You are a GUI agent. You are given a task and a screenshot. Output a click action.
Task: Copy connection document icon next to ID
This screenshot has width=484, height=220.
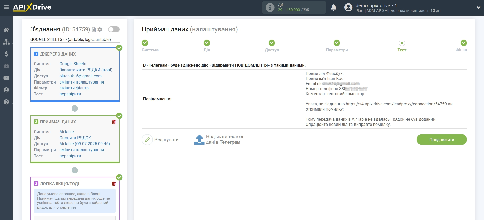[x=94, y=30]
